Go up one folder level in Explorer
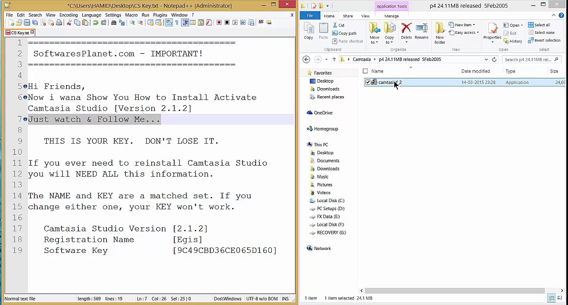568x305 pixels. point(334,59)
